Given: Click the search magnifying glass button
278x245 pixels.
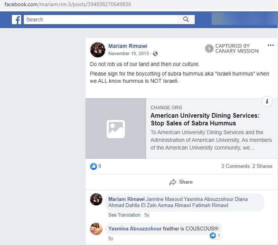Looking at the screenshot, I should [x=186, y=20].
